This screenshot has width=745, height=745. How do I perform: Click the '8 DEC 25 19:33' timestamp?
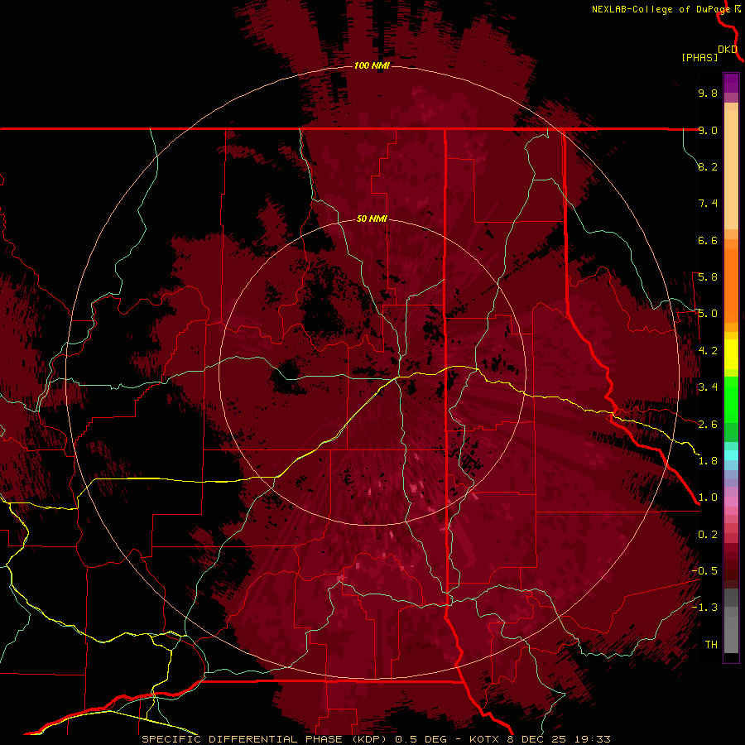click(560, 739)
